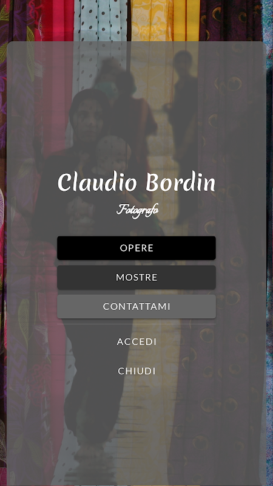Click the divider line above ACCEDI
The height and width of the screenshot is (486, 273).
click(x=136, y=324)
